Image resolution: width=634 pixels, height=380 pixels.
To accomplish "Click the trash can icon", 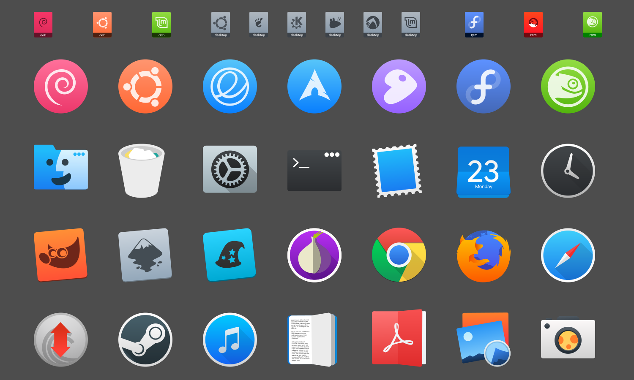I will click(x=141, y=171).
